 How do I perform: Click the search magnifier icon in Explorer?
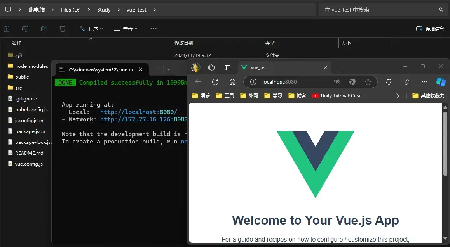pos(441,10)
